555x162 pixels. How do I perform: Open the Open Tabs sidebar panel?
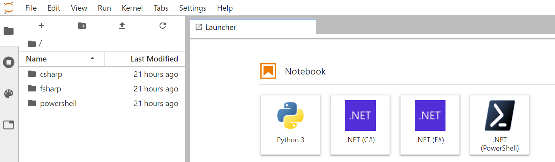[9, 125]
